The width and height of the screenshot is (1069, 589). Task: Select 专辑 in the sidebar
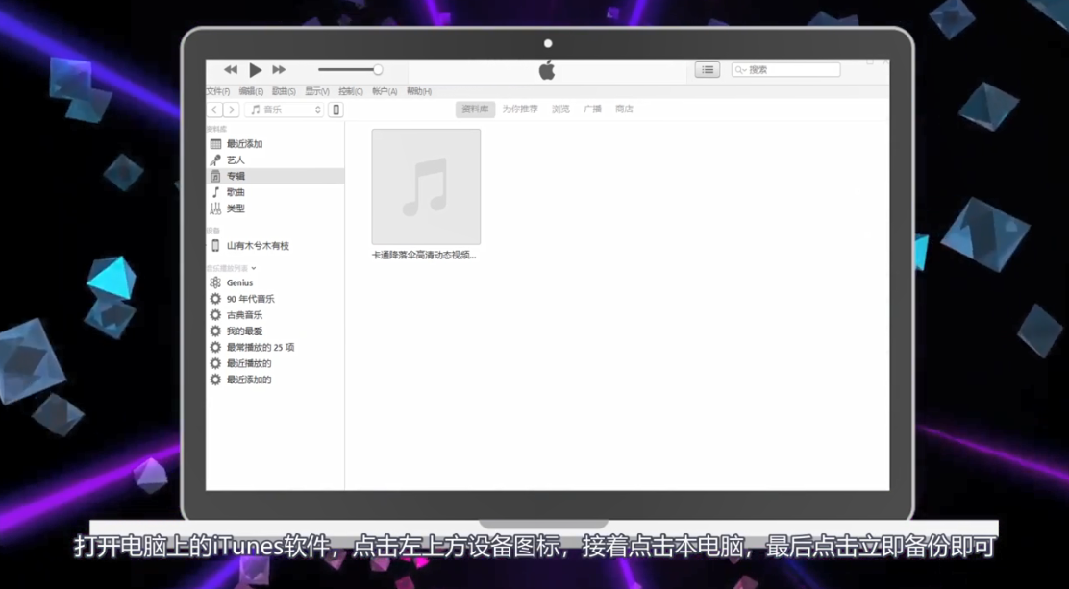click(x=276, y=176)
